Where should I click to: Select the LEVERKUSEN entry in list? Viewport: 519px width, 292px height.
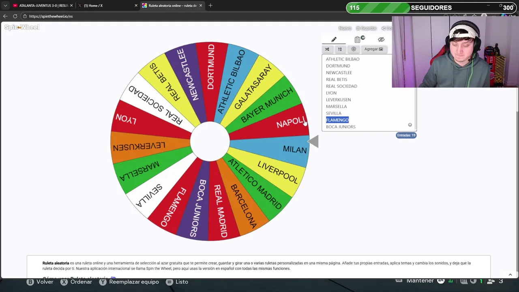click(338, 100)
